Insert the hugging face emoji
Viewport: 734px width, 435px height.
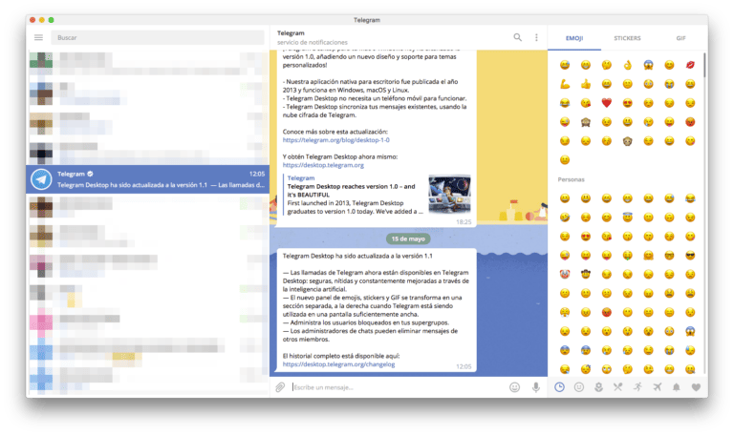pyautogui.click(x=648, y=255)
